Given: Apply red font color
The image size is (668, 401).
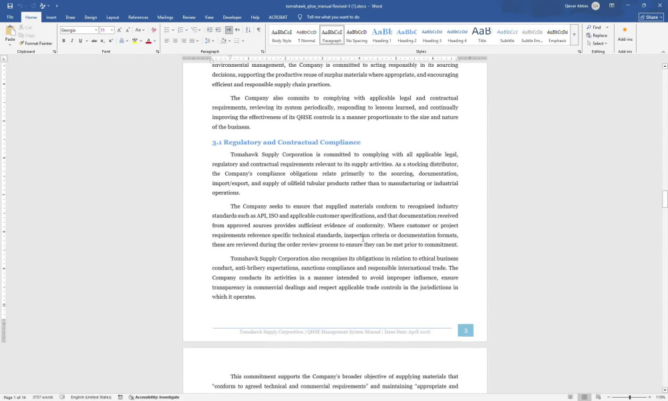Looking at the screenshot, I should 148,41.
